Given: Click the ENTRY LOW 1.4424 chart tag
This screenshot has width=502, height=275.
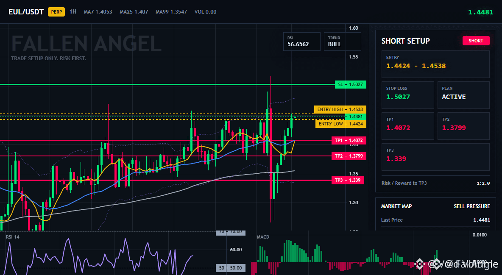Looking at the screenshot, I should pos(340,124).
